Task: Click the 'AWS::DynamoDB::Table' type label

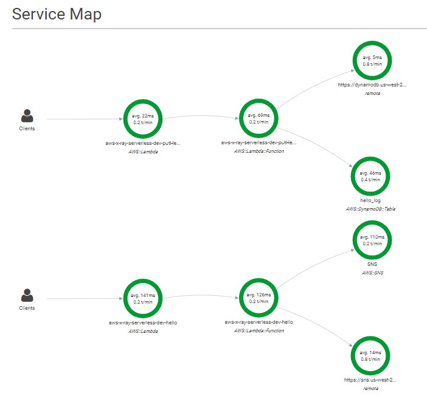Action: coord(370,209)
